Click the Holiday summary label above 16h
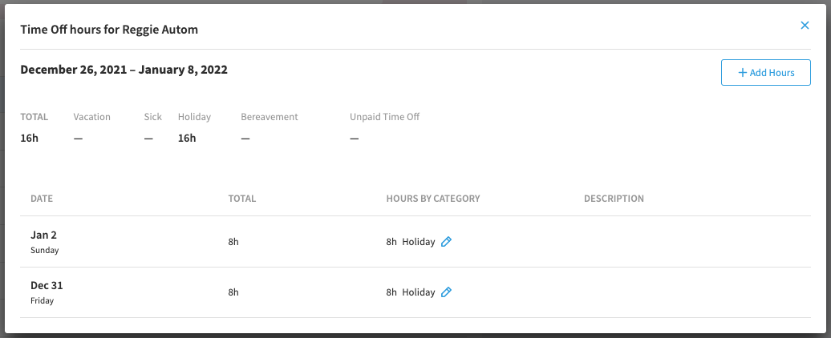The height and width of the screenshot is (338, 831). 194,117
